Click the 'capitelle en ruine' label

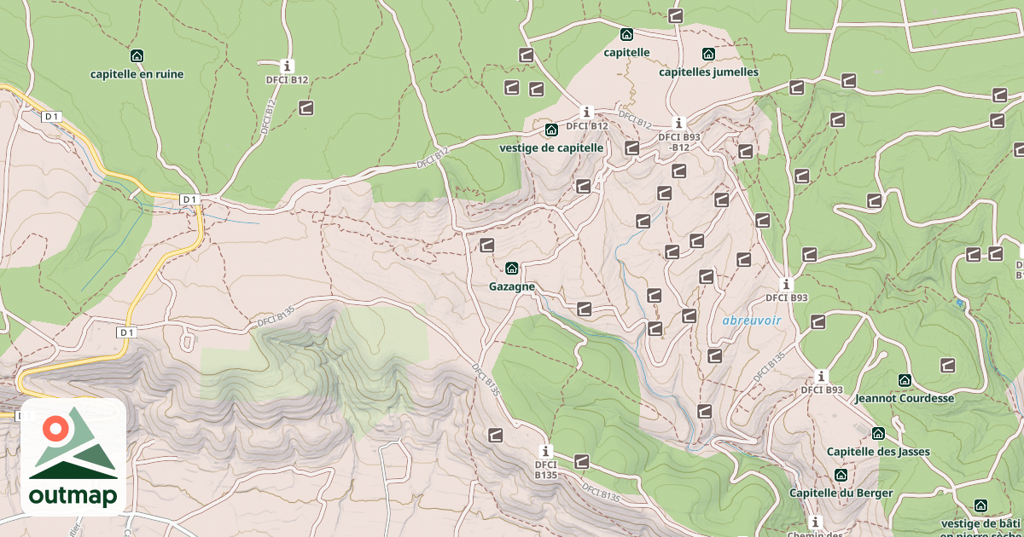[x=137, y=74]
